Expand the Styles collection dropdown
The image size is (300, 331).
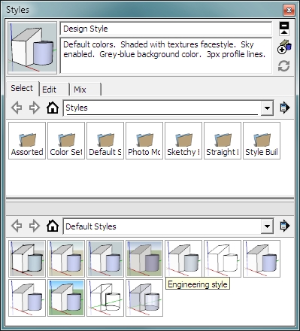pos(267,108)
